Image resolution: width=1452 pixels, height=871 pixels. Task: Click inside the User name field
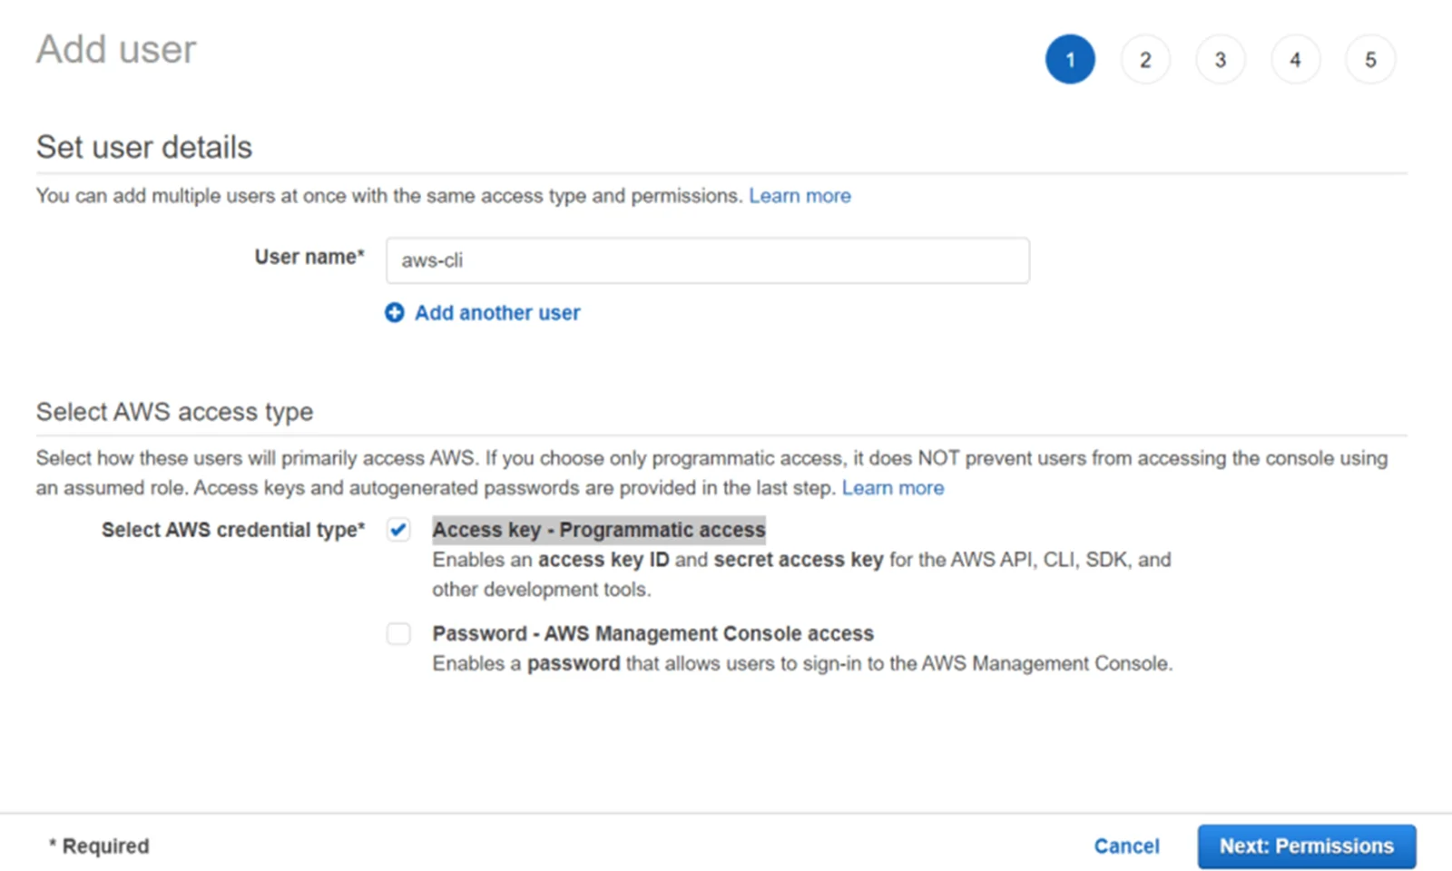point(708,260)
